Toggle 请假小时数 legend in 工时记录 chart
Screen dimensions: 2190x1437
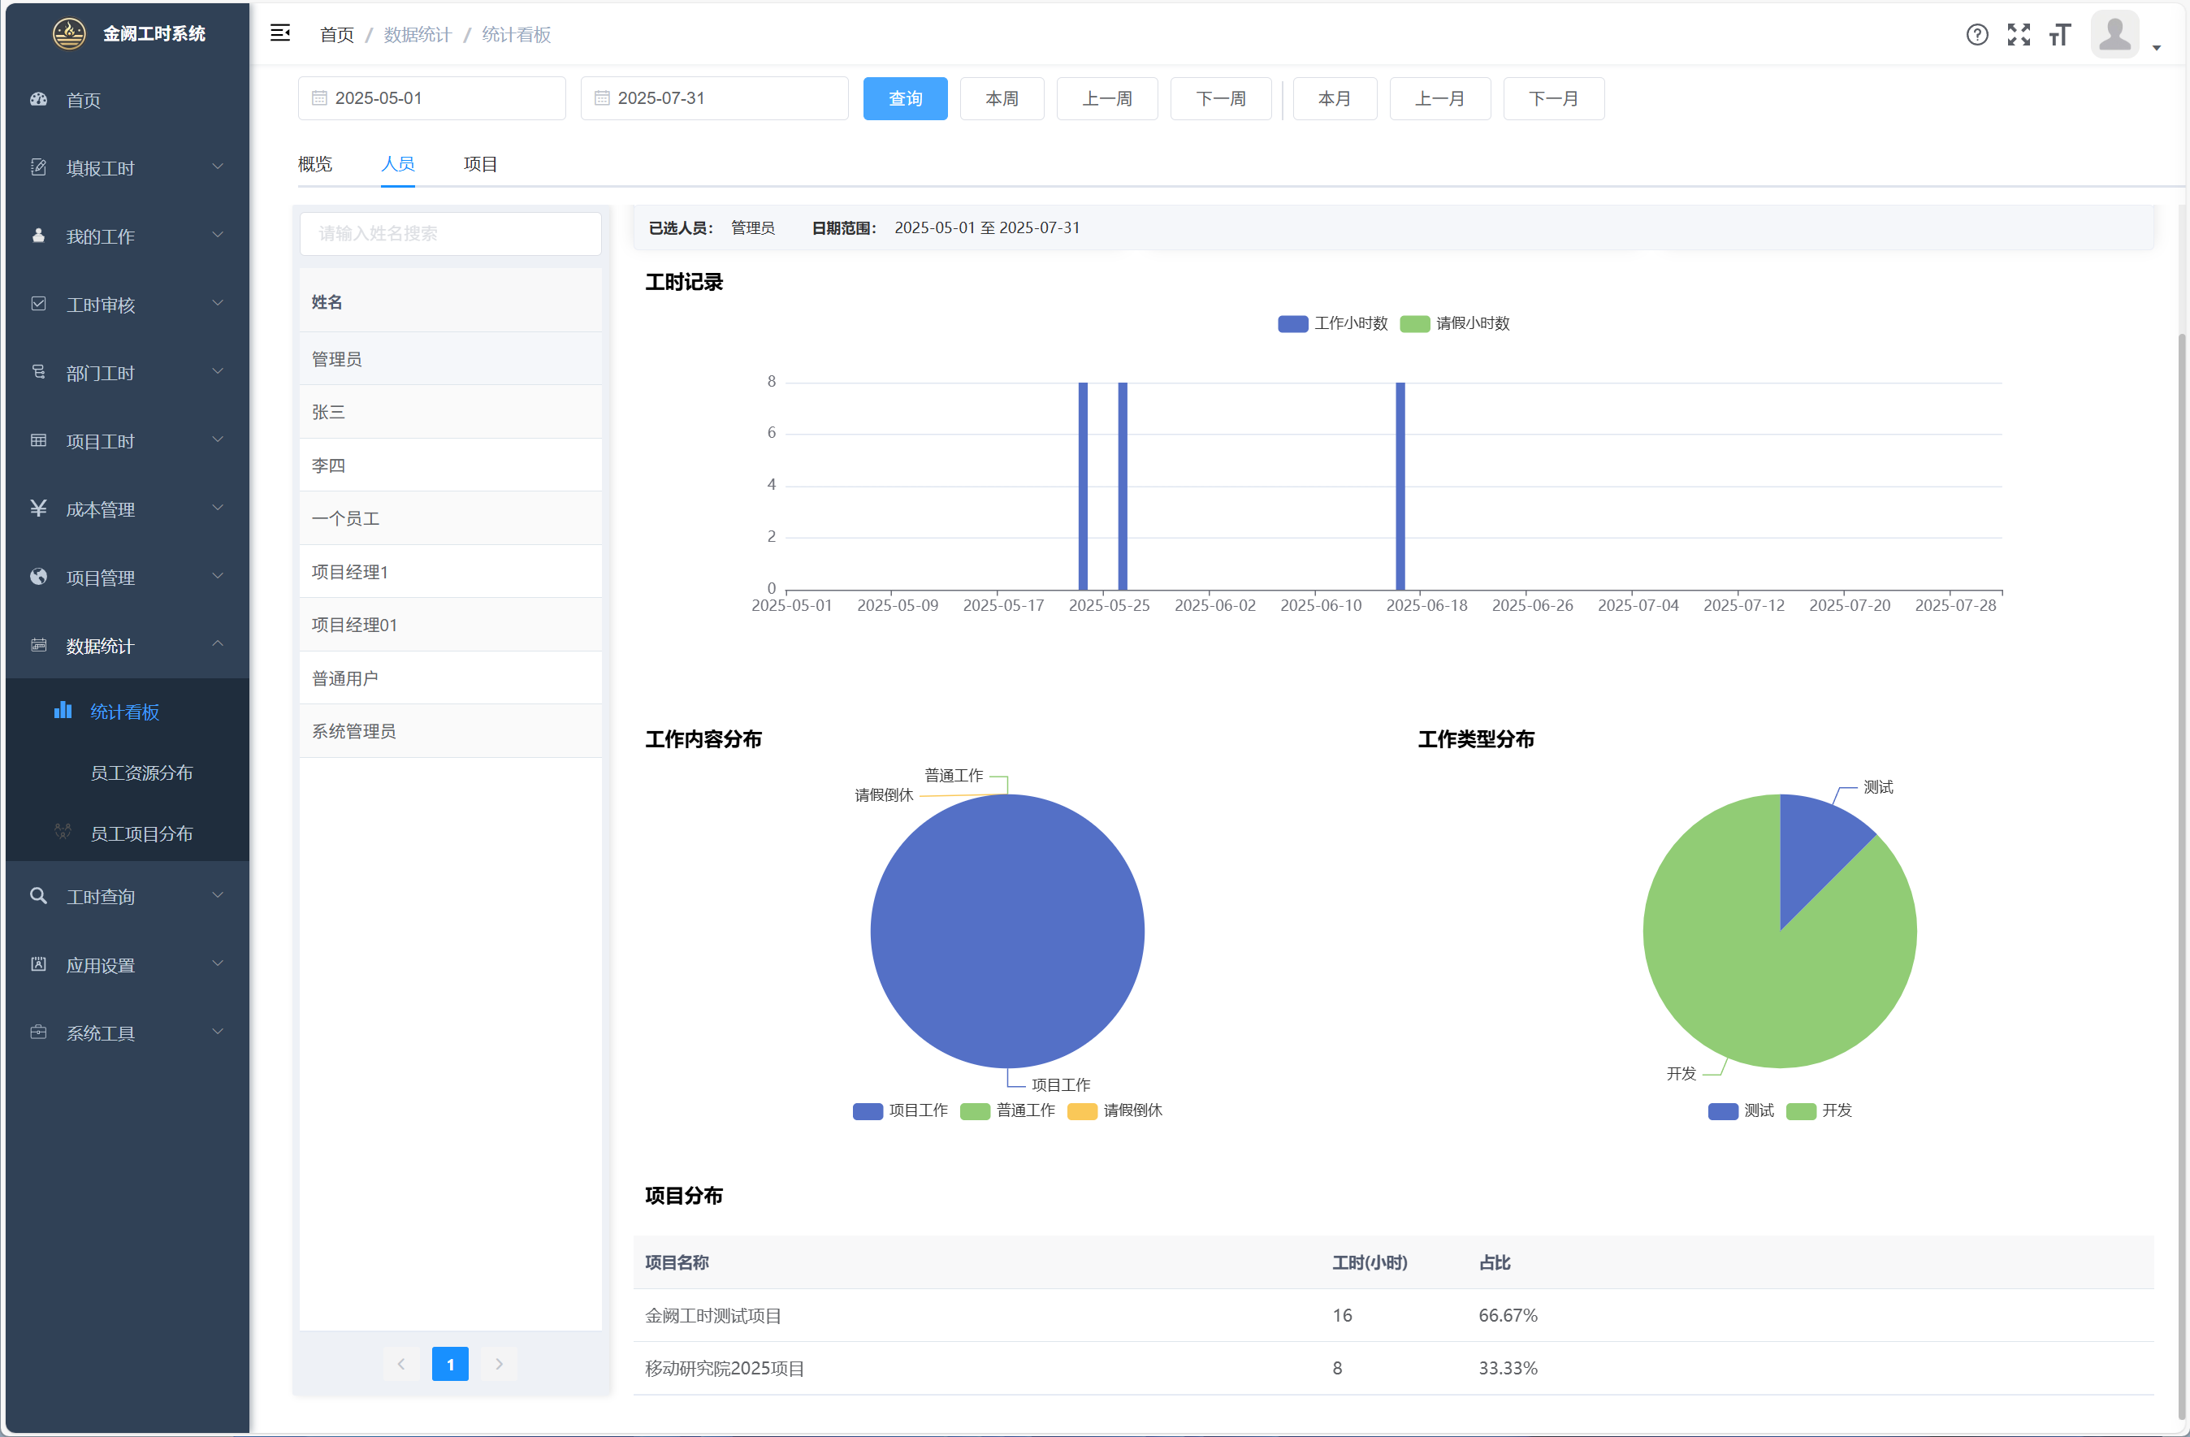(1455, 324)
